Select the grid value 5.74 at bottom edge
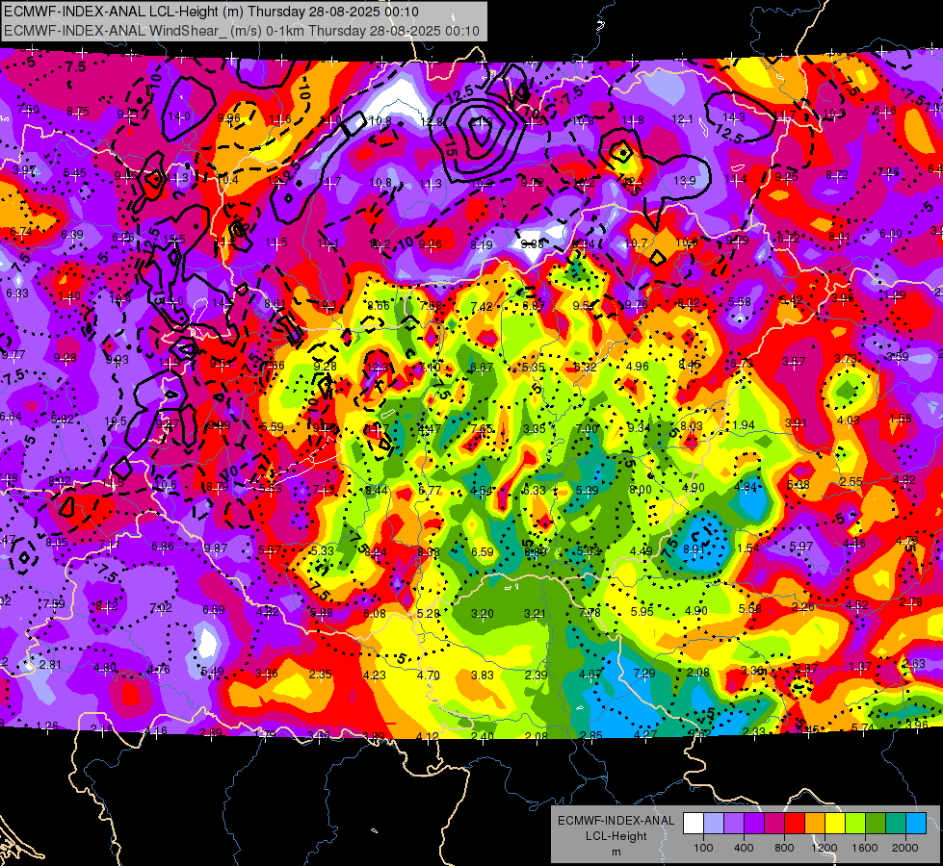 [862, 727]
